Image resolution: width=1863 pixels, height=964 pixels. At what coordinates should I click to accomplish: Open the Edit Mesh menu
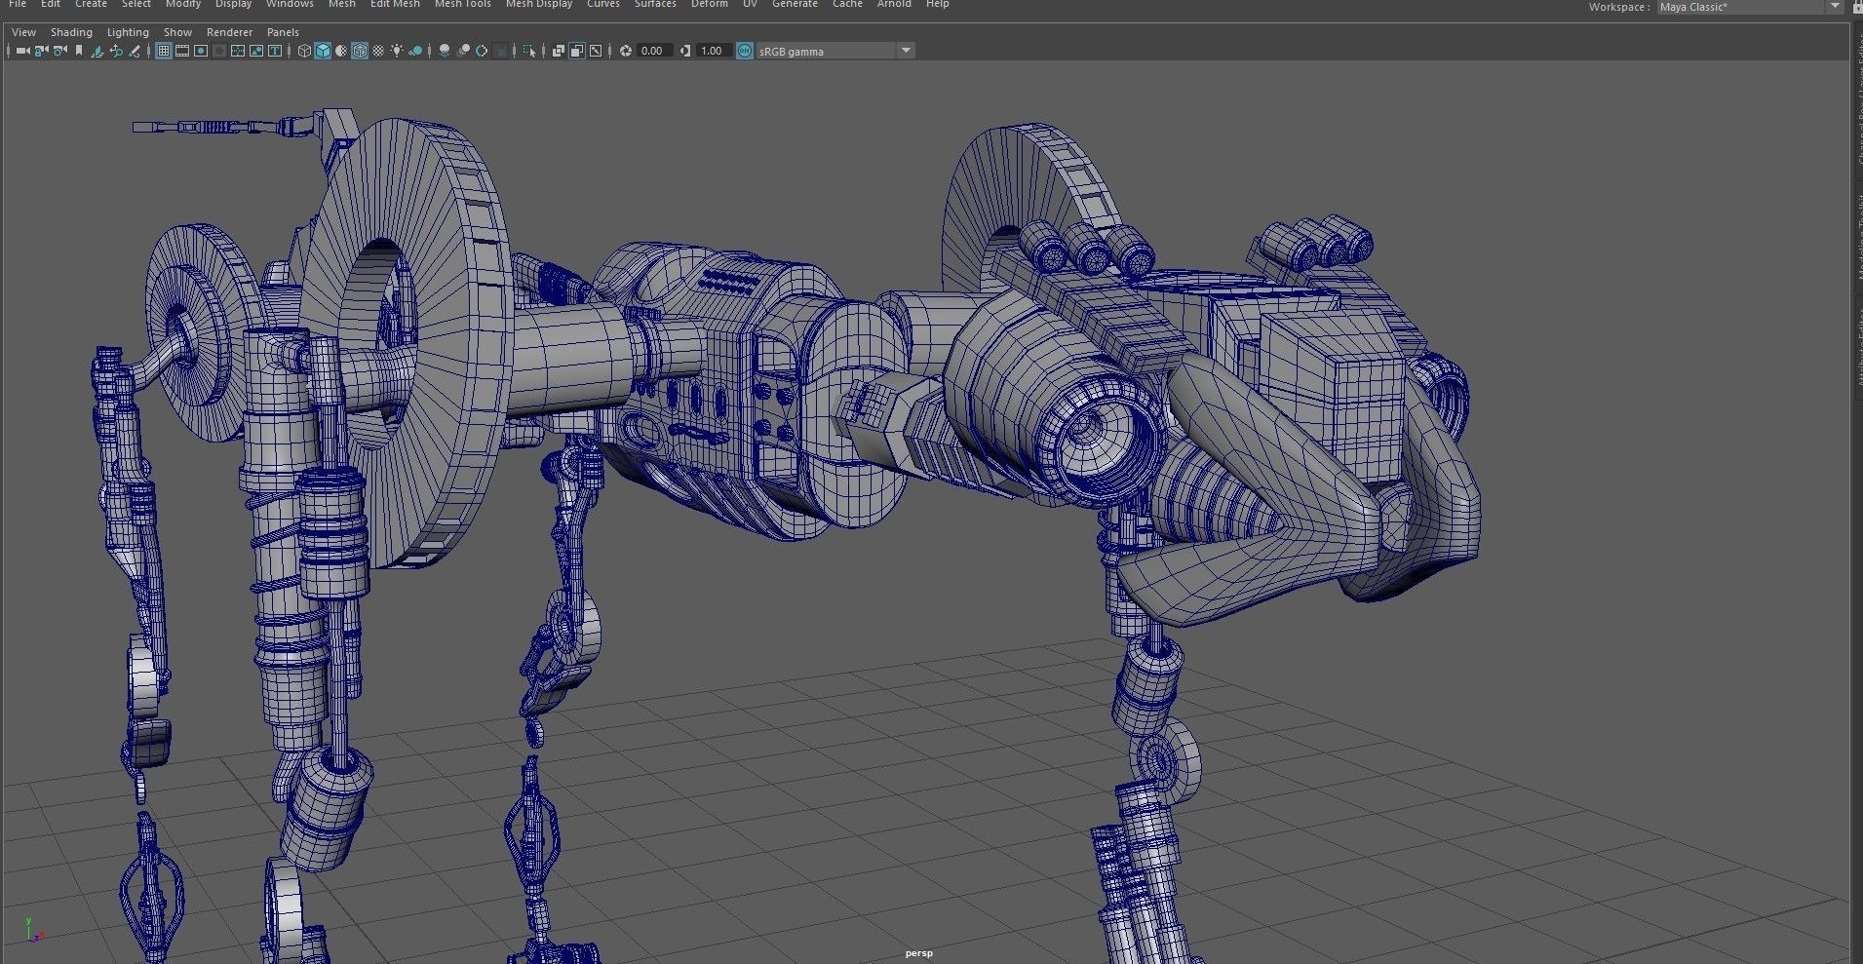click(395, 4)
